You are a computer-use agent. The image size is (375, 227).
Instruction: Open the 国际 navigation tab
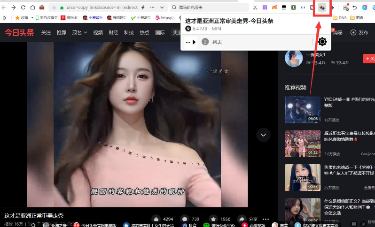tap(160, 32)
